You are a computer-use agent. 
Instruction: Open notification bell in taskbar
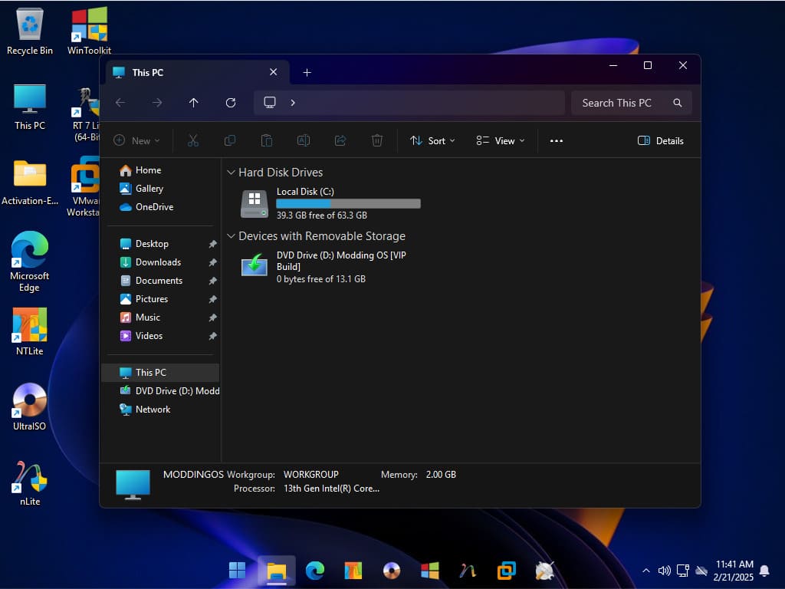point(764,571)
